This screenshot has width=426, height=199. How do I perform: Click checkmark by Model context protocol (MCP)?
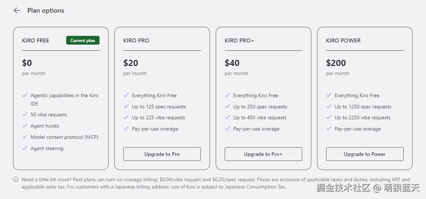tap(25, 137)
